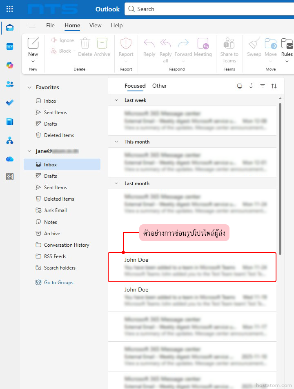The width and height of the screenshot is (294, 389).
Task: Click the jump-to arrow icon beside filter
Action: click(251, 86)
